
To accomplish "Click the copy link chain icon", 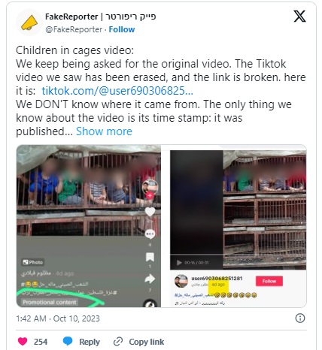I will click(x=118, y=342).
